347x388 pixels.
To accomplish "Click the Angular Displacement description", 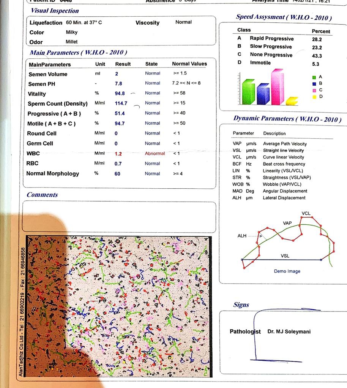I will (x=285, y=191).
